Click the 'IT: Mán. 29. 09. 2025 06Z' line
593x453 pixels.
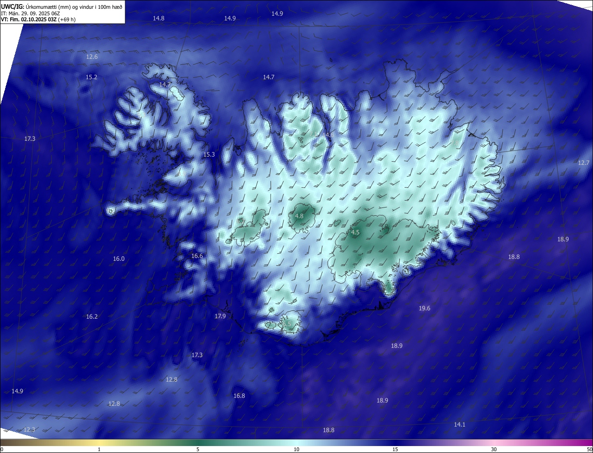[x=31, y=13]
